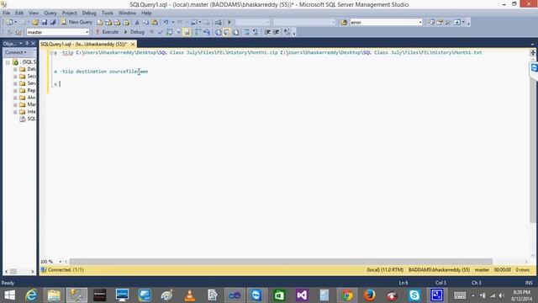
Task: Open VLC media player from the taskbar
Action: [190, 295]
